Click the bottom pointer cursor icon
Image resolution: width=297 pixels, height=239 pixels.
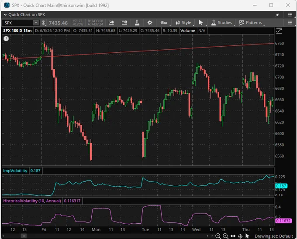247,236
